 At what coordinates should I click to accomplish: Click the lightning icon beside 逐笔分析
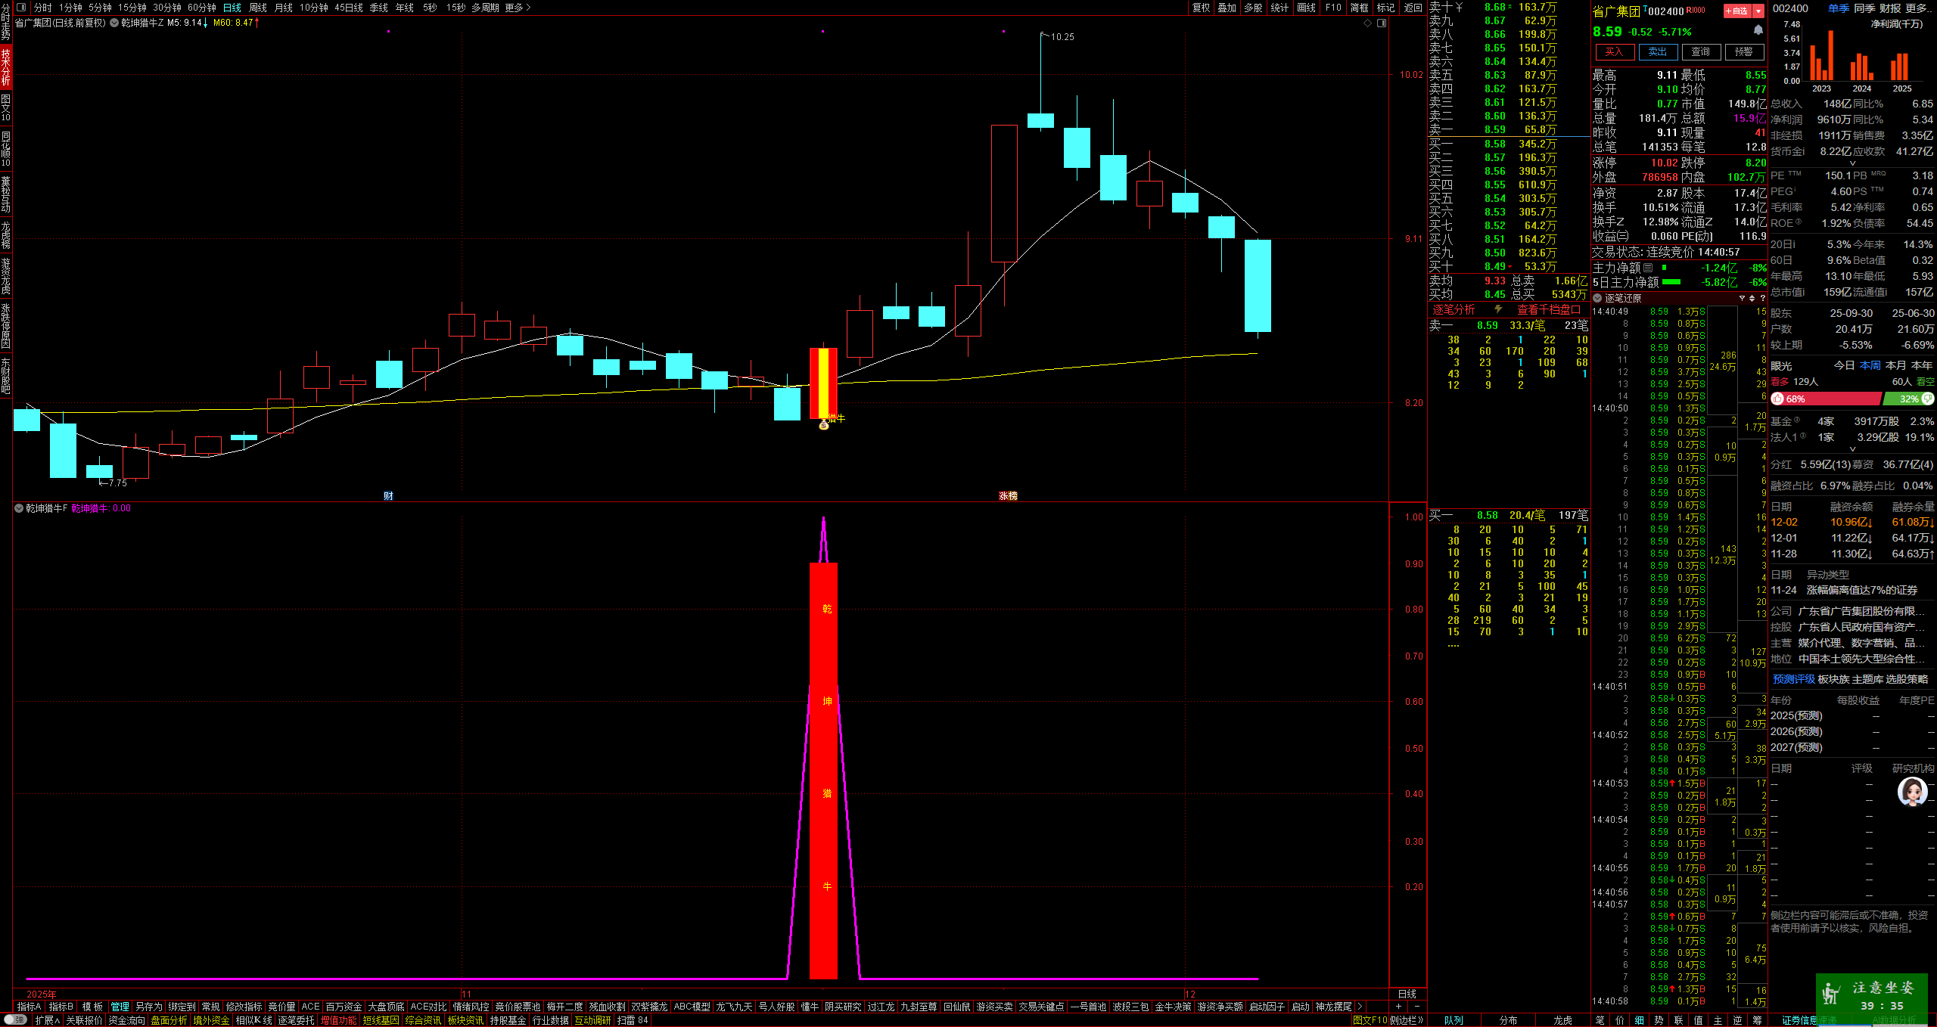point(1497,309)
